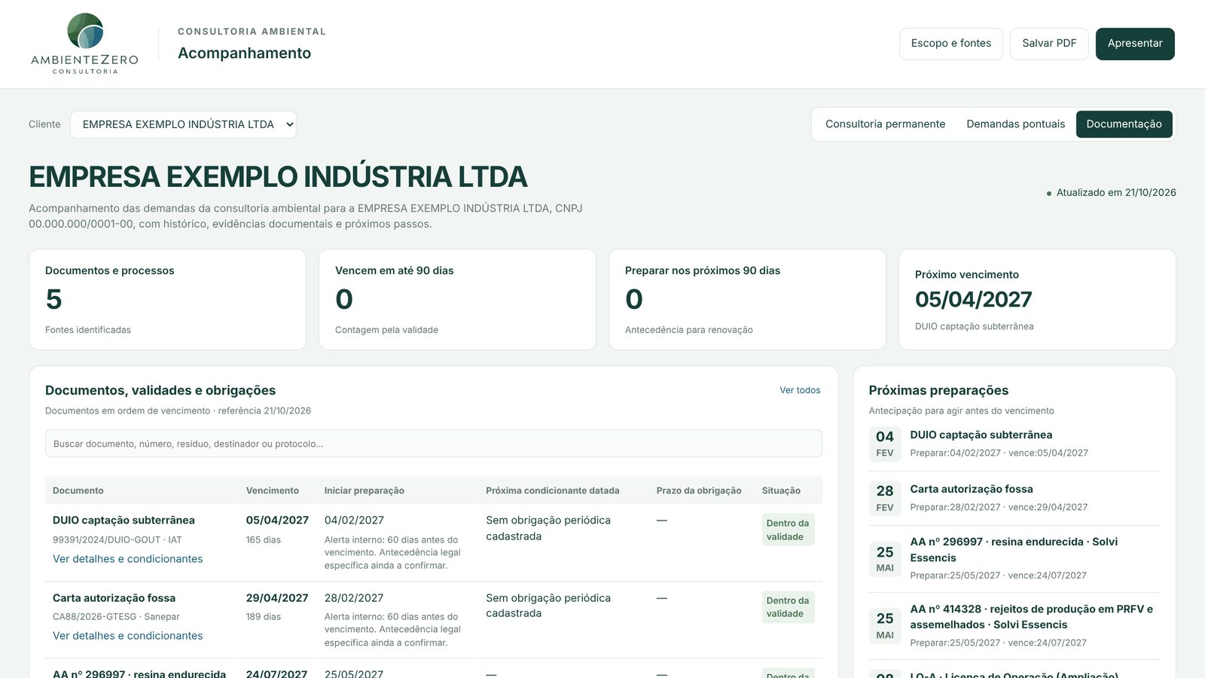This screenshot has width=1205, height=678.
Task: Click Salvar PDF button
Action: 1049,44
